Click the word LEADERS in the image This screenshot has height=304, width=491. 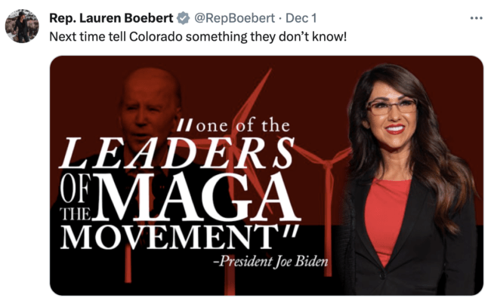177,154
